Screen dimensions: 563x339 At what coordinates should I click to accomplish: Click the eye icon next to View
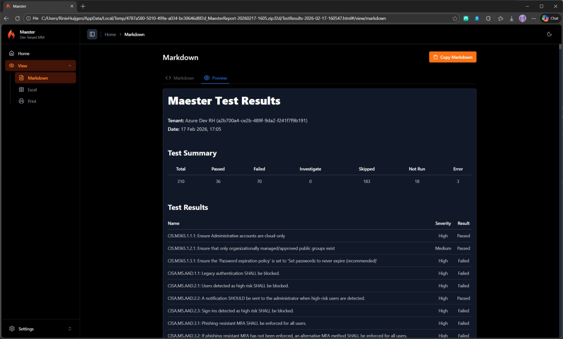click(x=12, y=65)
